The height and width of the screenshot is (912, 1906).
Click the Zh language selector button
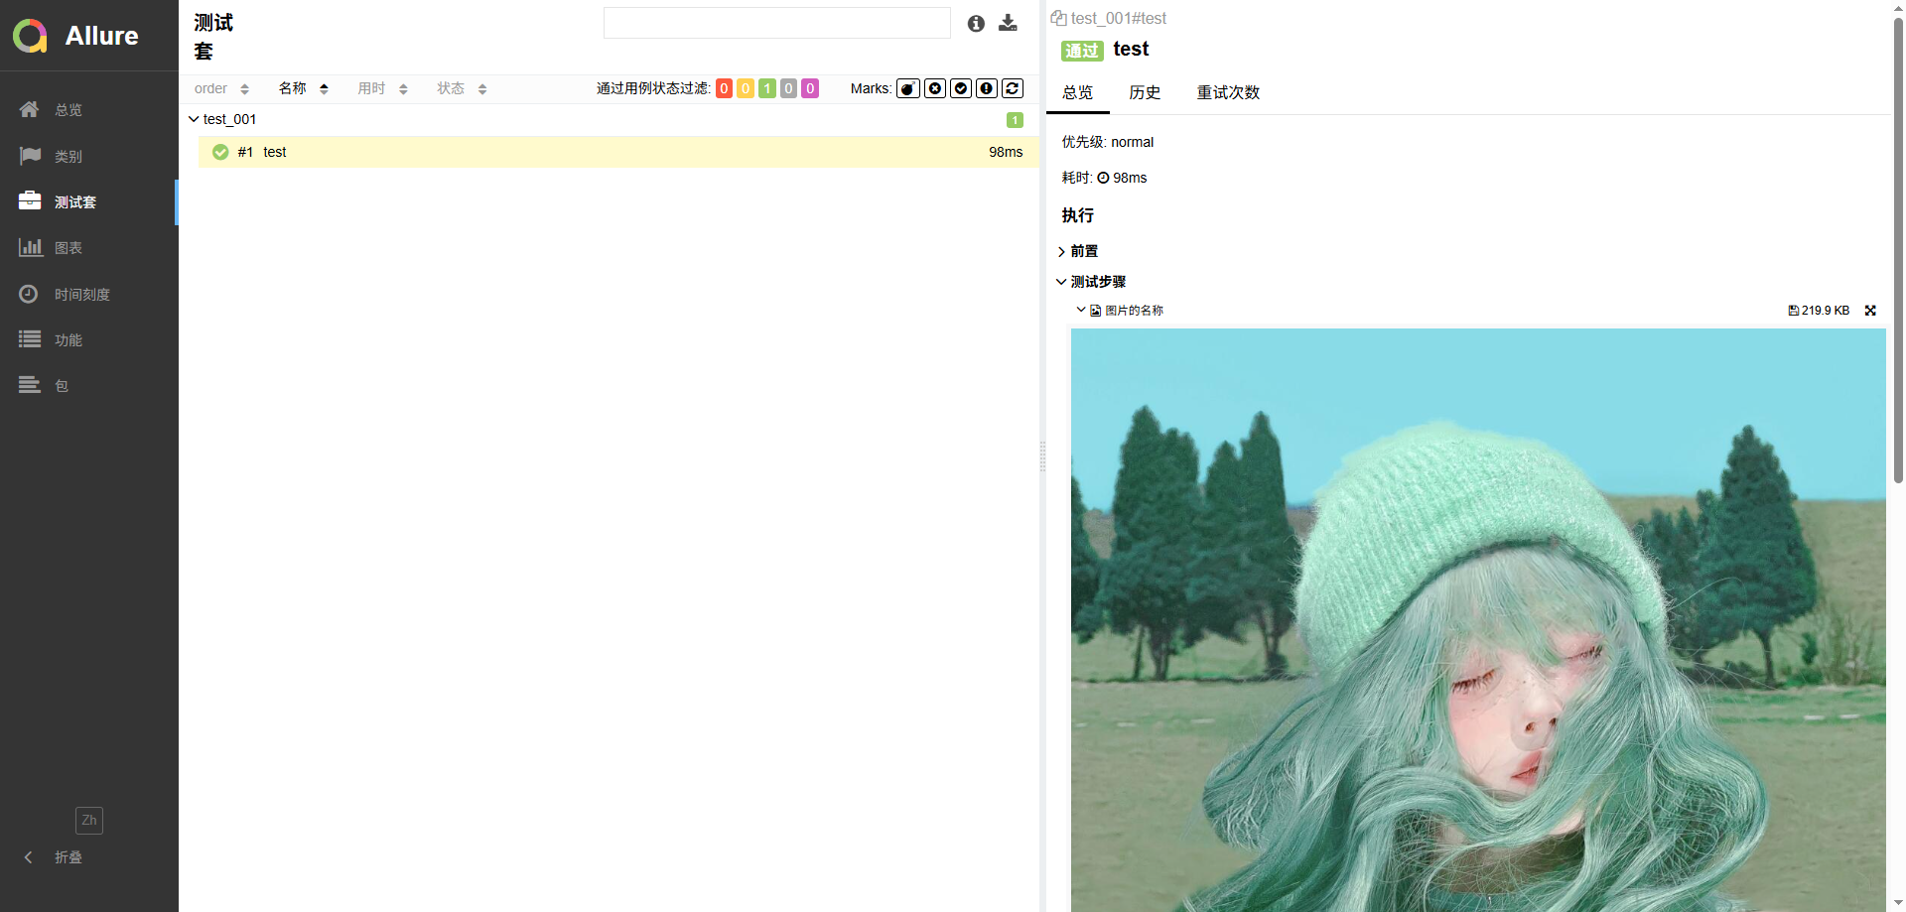pyautogui.click(x=89, y=821)
